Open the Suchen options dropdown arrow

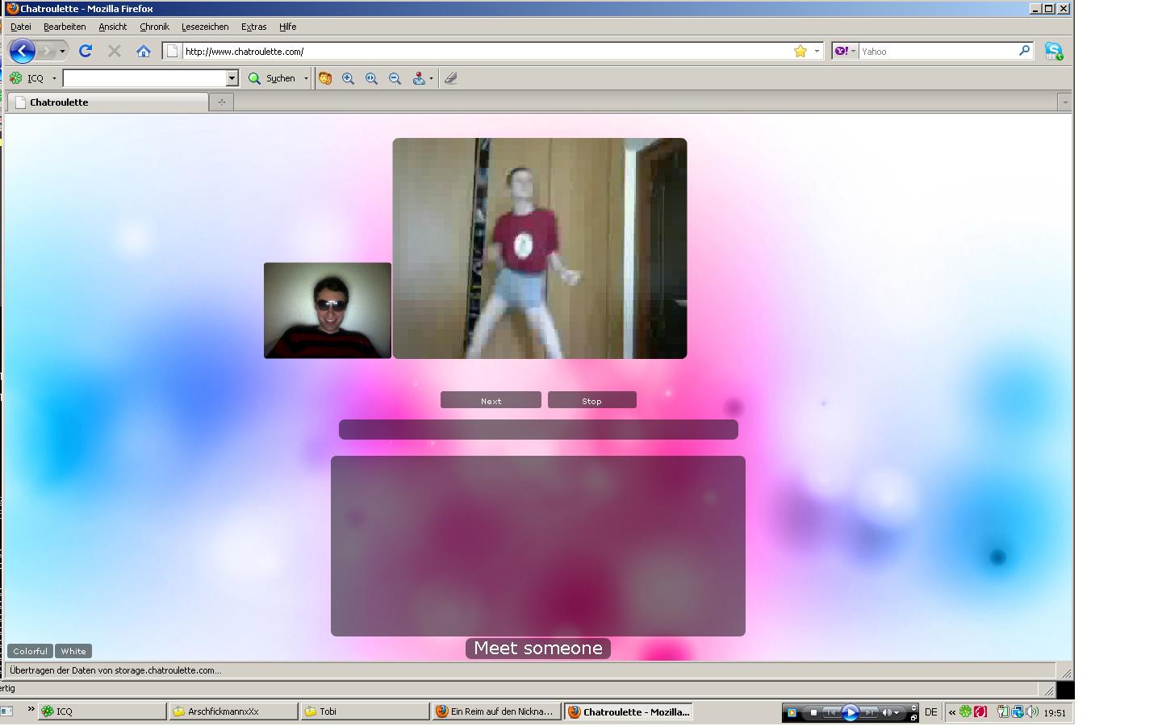point(306,78)
